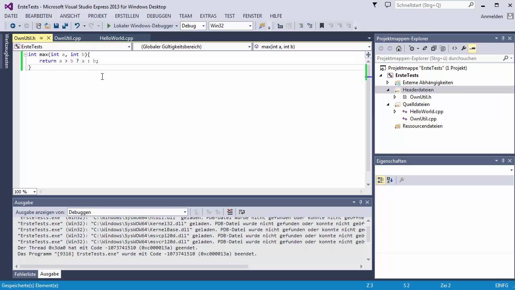Collapse the Quelldateien folder node
The height and width of the screenshot is (290, 515).
click(388, 104)
